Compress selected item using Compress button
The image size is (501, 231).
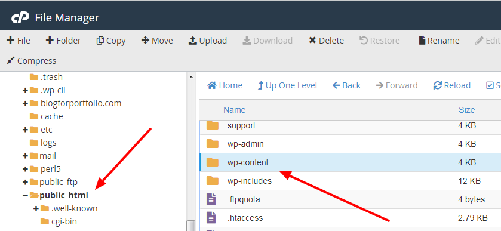pos(31,61)
